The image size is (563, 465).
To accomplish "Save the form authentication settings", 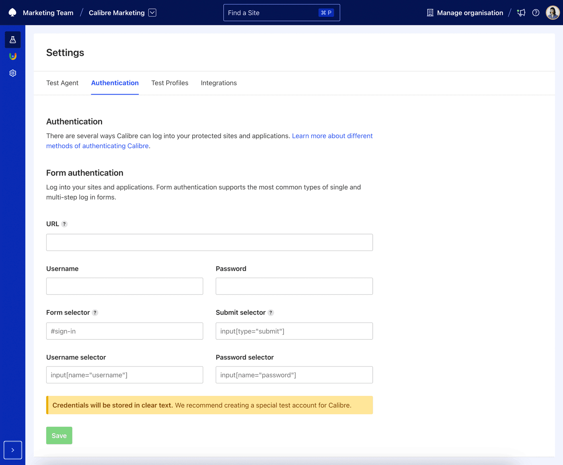I will pos(59,435).
